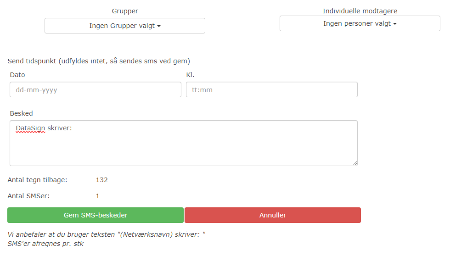450x256 pixels.
Task: Click the remaining characters count 132
Action: [101, 180]
